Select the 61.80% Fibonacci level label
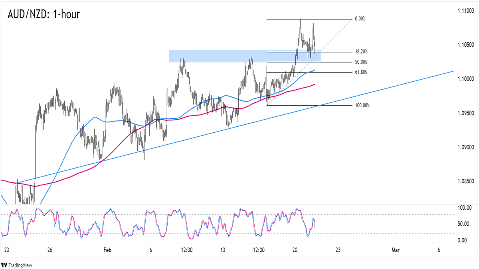Viewport: 479px width, 269px height. 361,72
